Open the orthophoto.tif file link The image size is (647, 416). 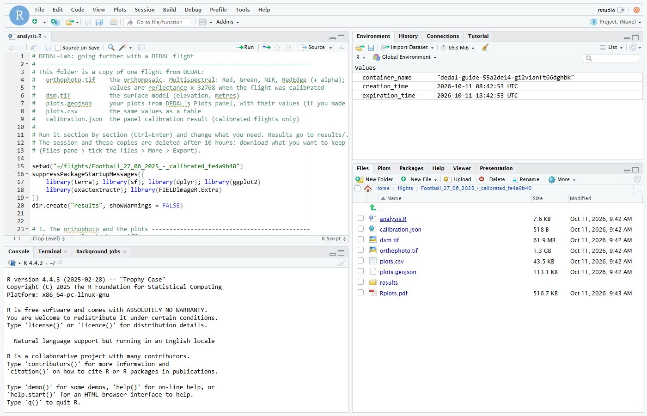(399, 251)
